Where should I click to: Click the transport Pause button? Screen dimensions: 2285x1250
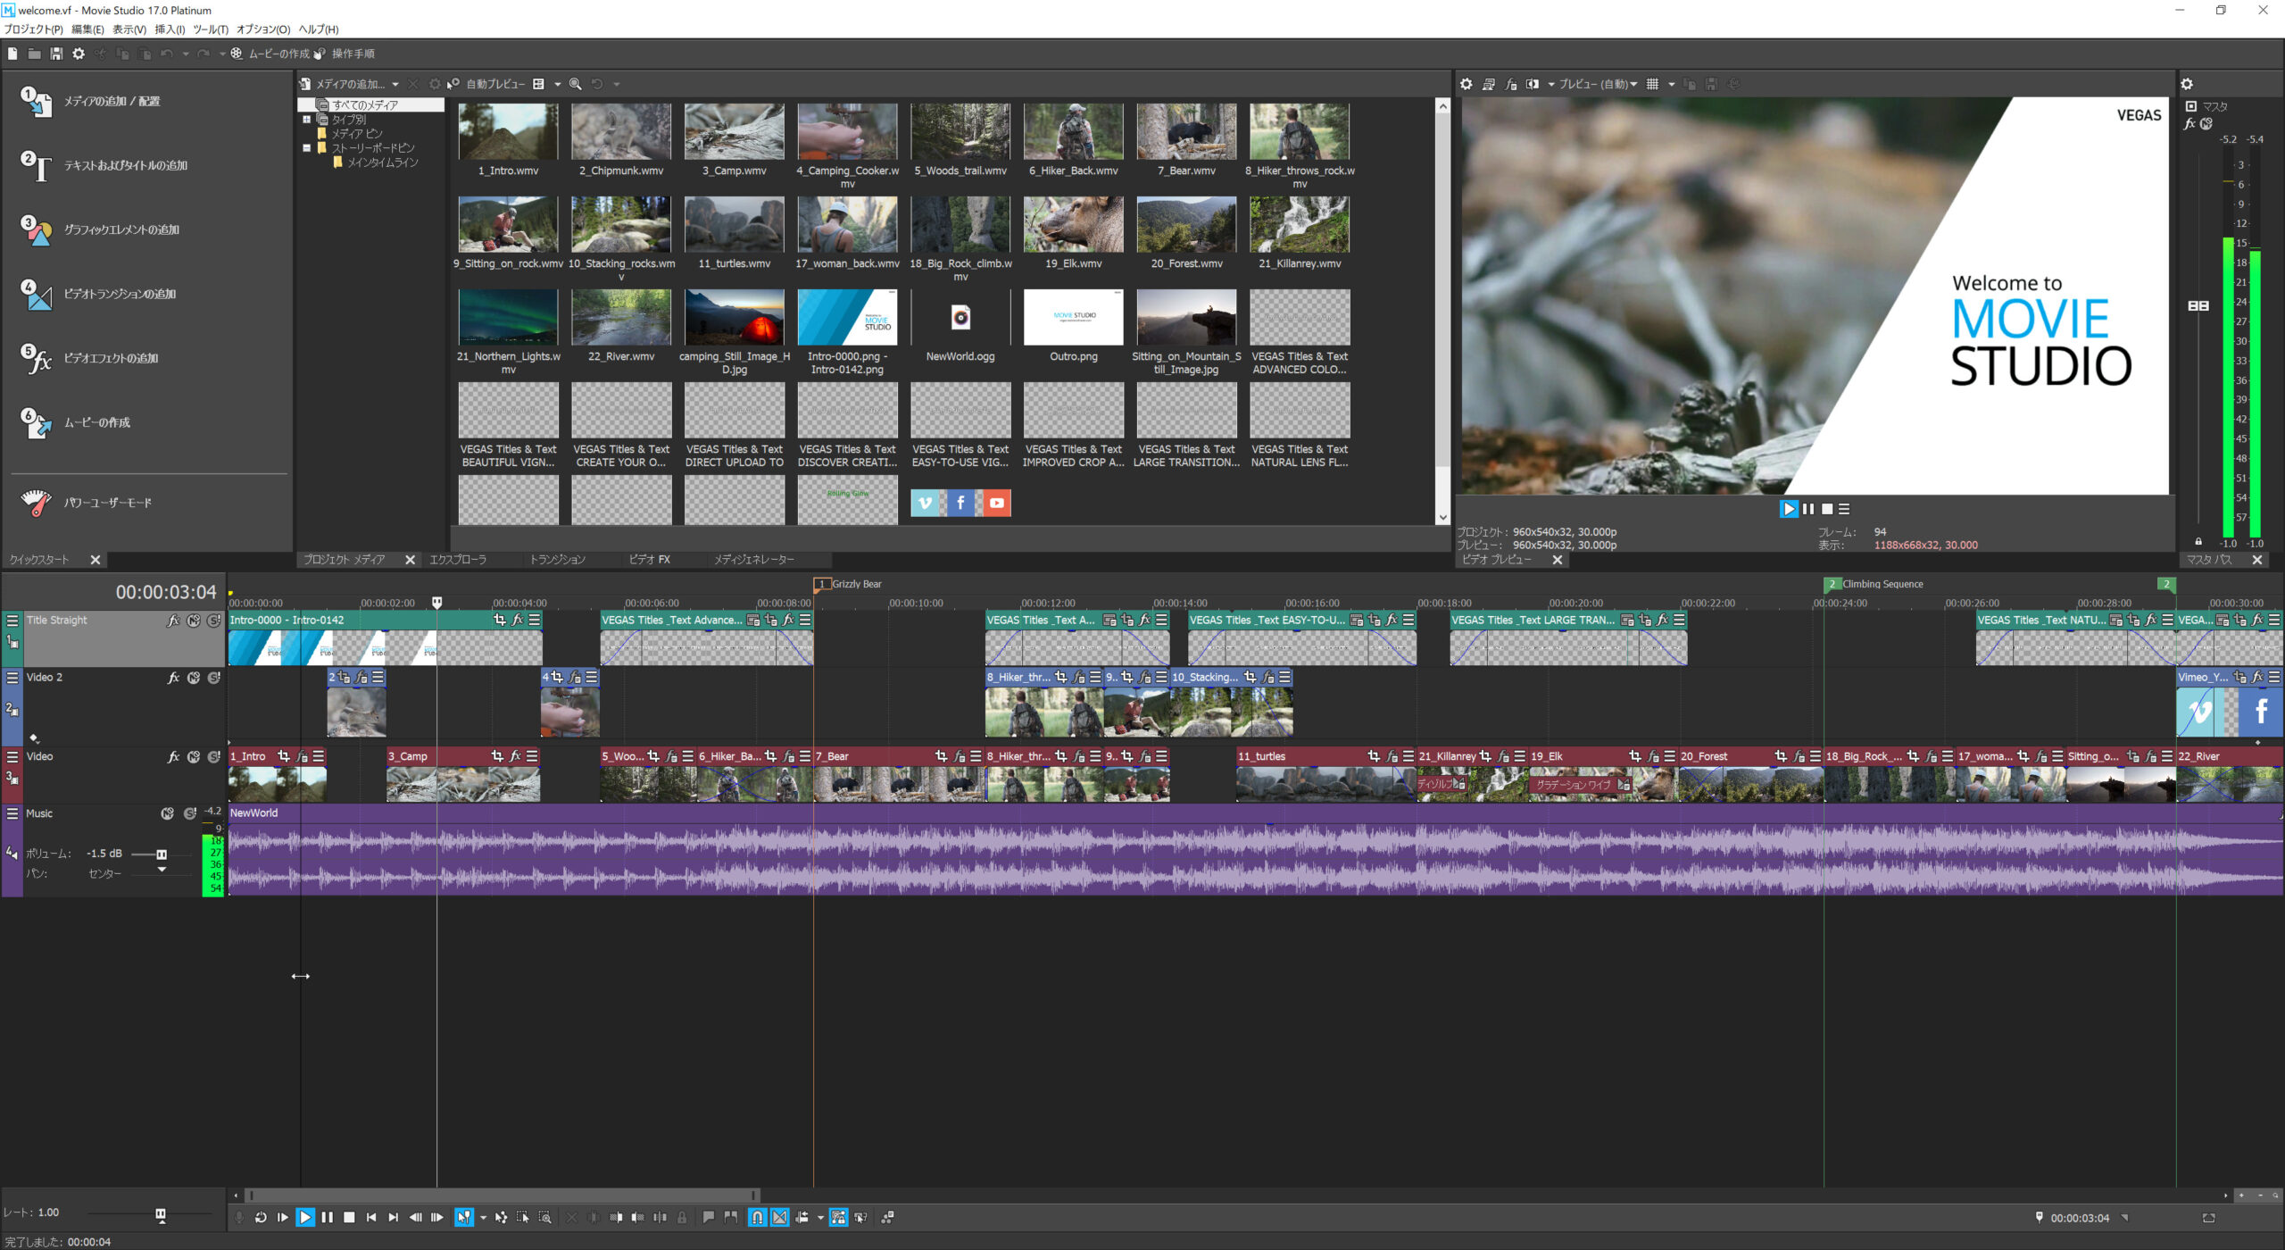coord(327,1217)
